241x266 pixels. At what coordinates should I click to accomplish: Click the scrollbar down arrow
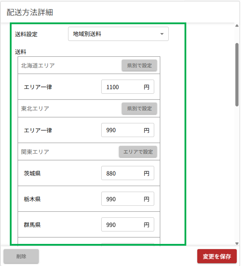237,243
